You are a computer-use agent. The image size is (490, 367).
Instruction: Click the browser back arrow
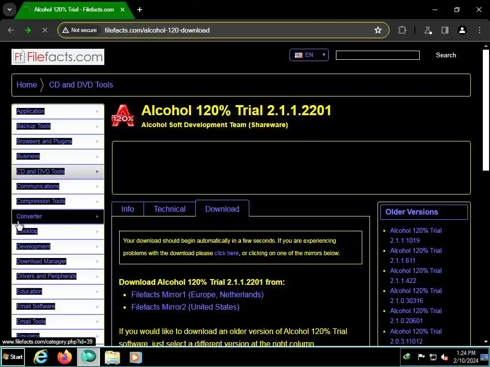(x=11, y=30)
